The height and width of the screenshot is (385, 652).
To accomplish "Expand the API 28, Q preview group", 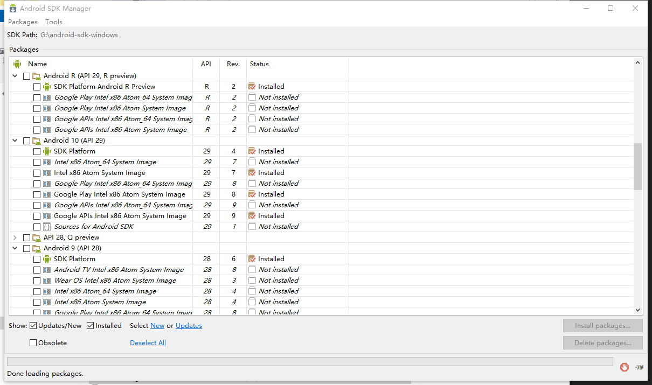I will 15,237.
